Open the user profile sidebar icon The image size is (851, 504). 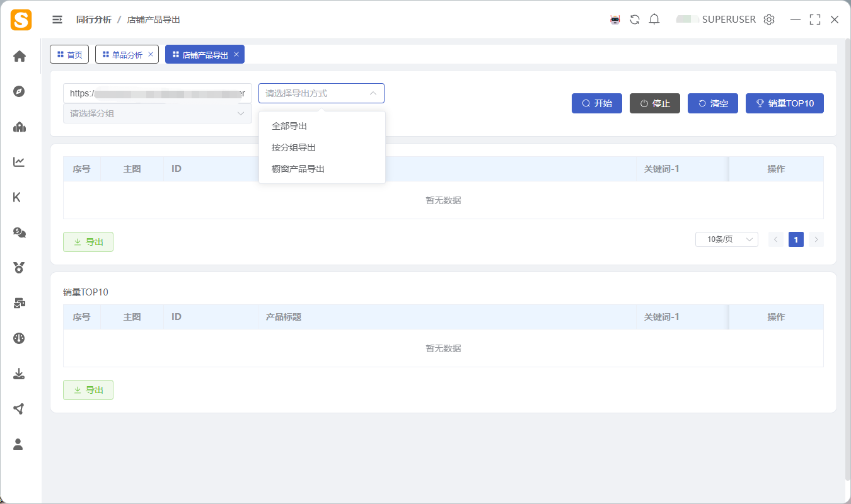click(x=18, y=444)
